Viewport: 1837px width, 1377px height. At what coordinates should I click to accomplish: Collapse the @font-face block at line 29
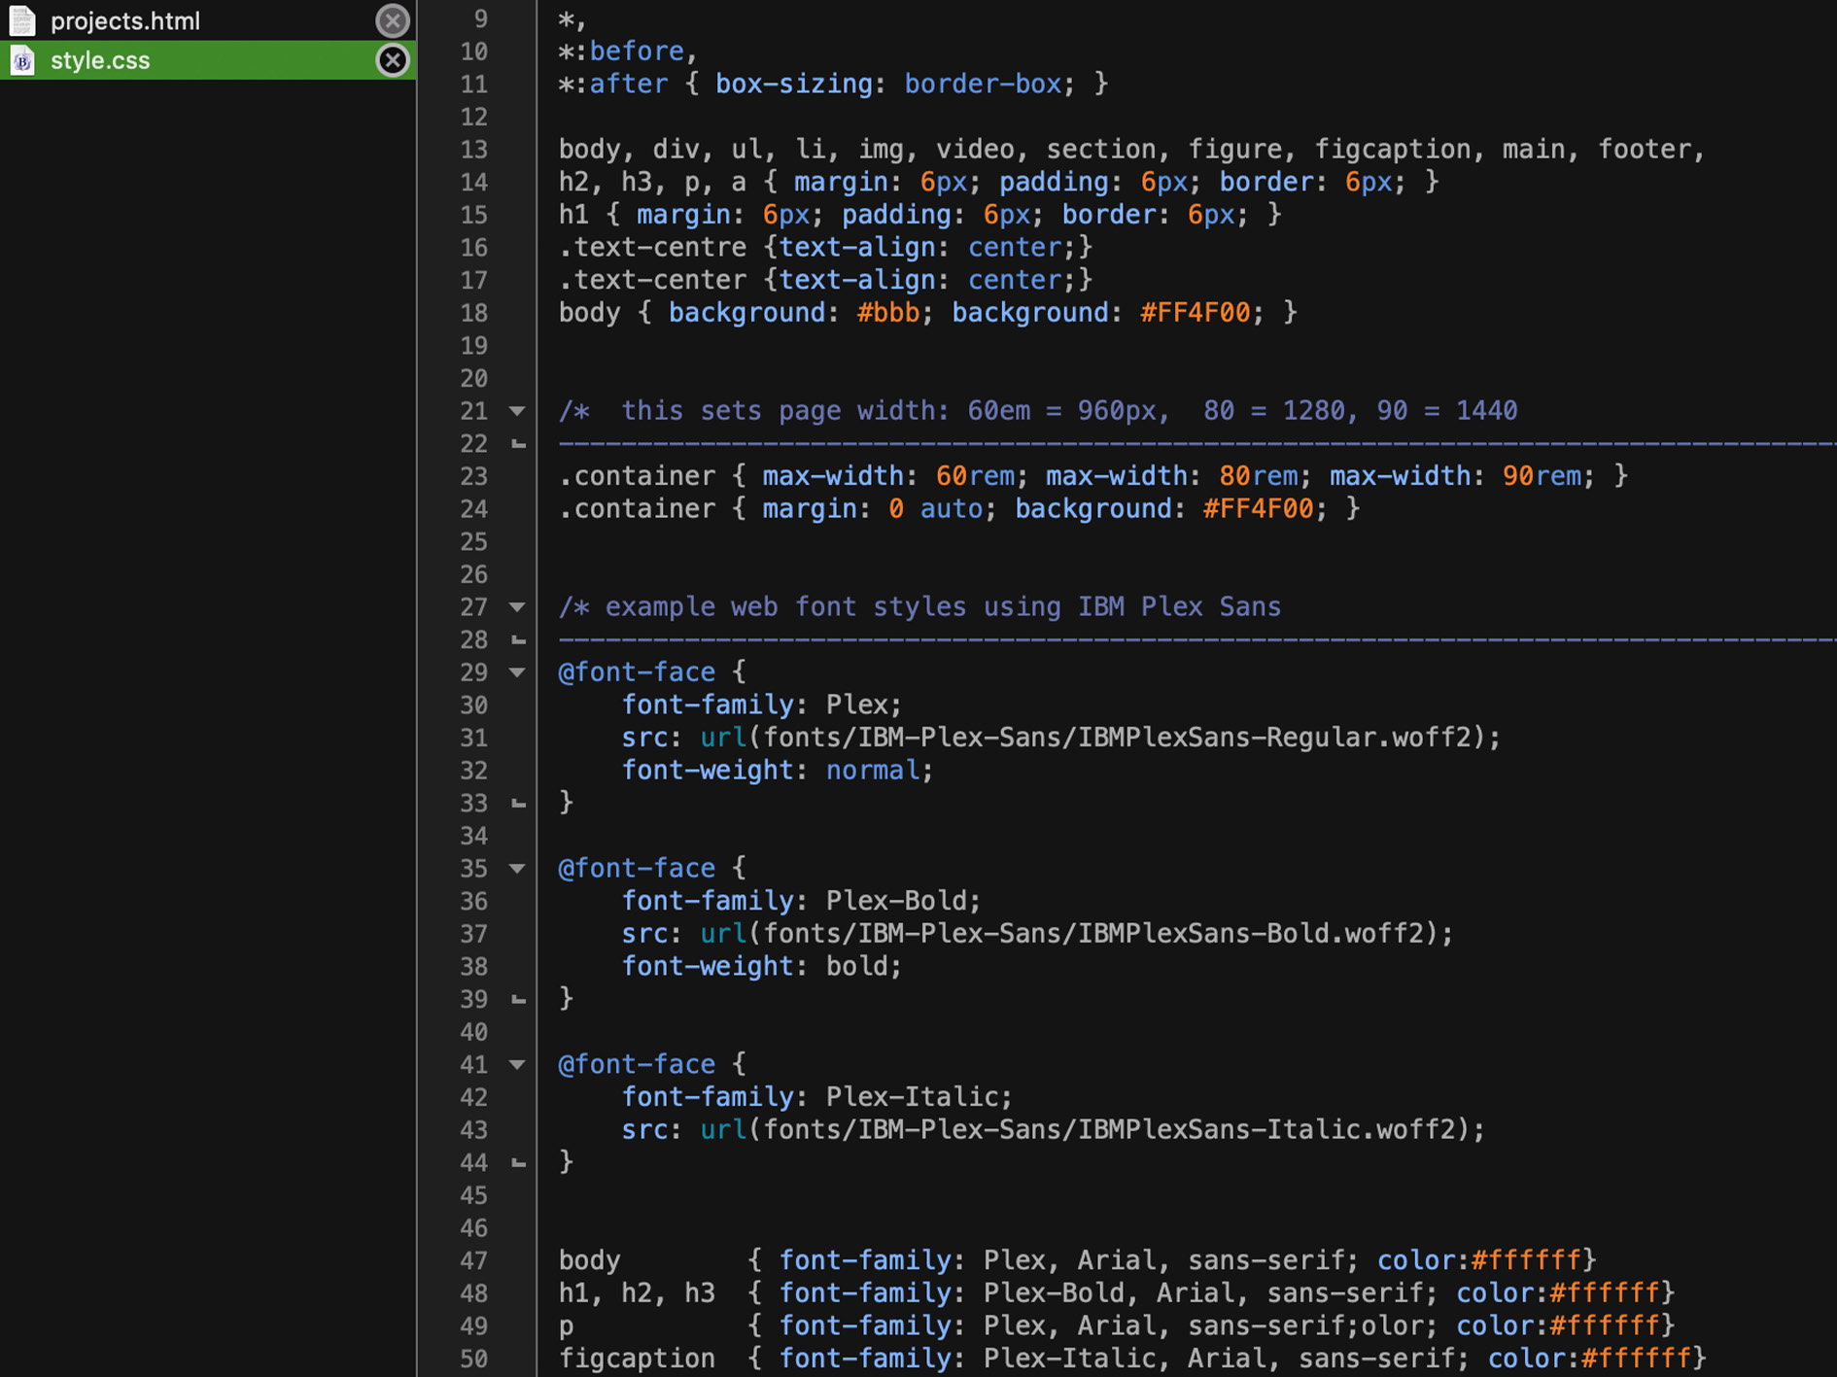pyautogui.click(x=518, y=672)
